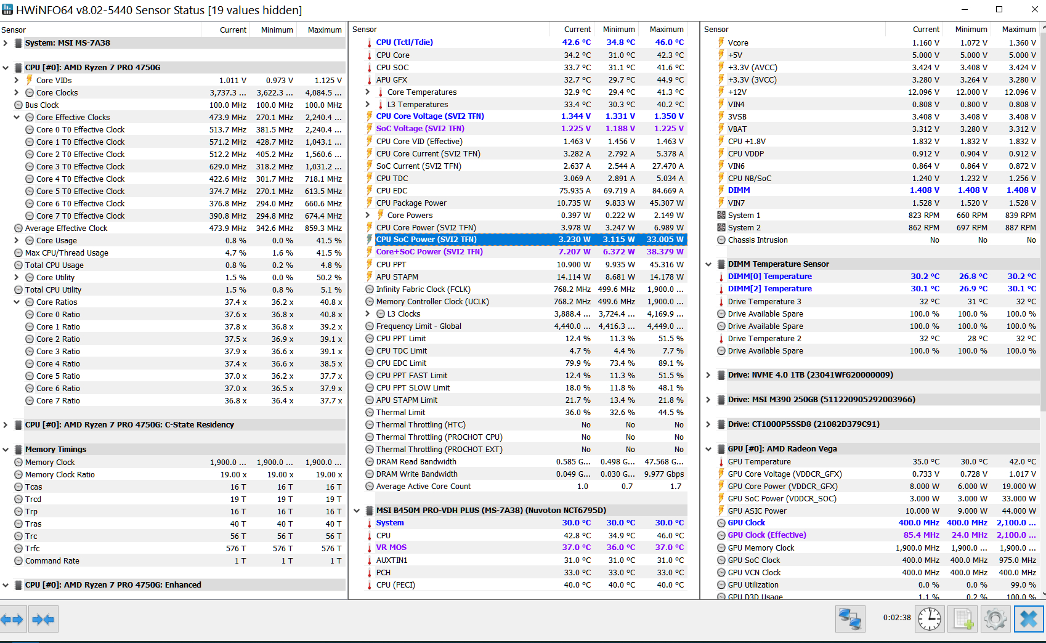Select the DRAM Read Bandwidth row
Image resolution: width=1046 pixels, height=643 pixels.
point(525,462)
